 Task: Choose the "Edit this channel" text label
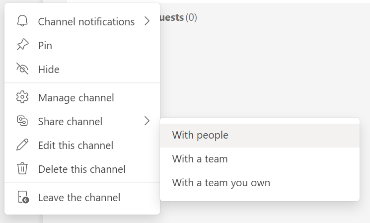75,146
